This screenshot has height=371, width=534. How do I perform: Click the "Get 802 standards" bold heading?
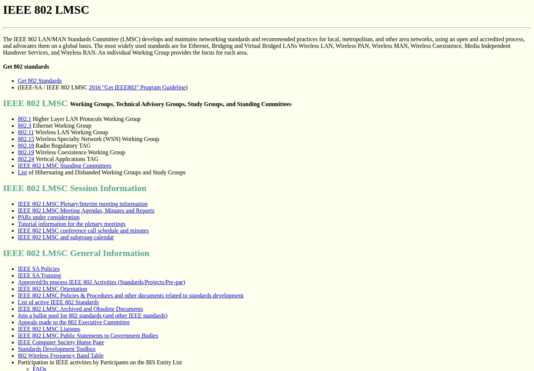point(26,67)
